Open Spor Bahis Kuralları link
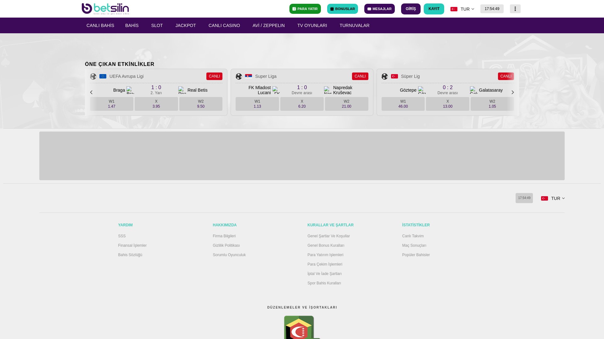The height and width of the screenshot is (339, 604). 324,283
